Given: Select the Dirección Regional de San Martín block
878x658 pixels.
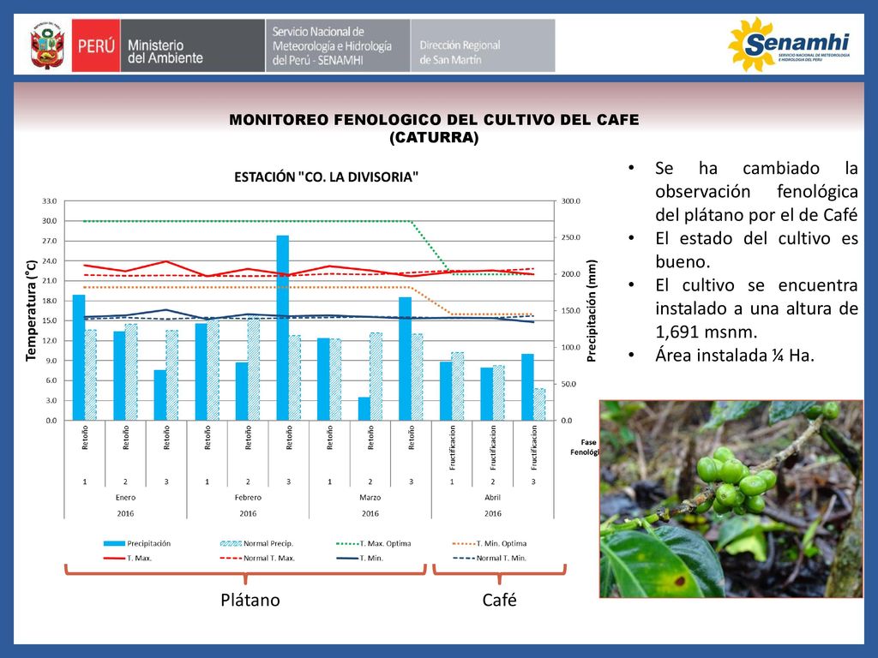Looking at the screenshot, I should click(x=483, y=45).
